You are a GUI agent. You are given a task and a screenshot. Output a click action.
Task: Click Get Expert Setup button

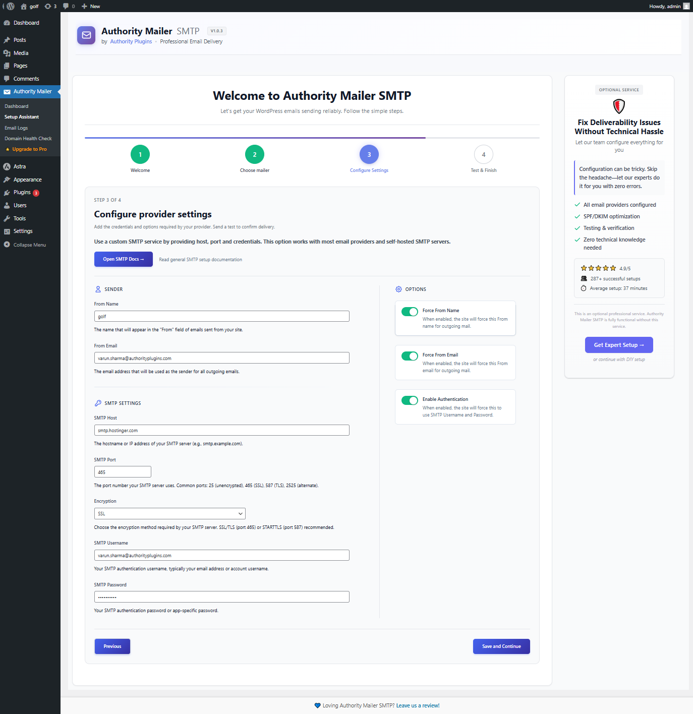coord(619,345)
